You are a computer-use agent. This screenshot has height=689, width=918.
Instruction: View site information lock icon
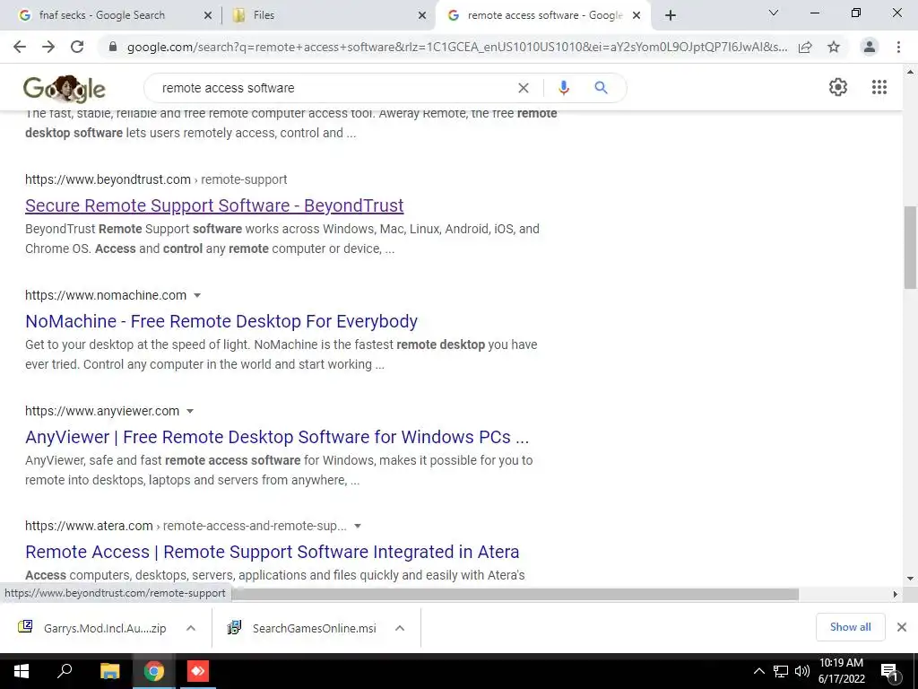tap(113, 47)
